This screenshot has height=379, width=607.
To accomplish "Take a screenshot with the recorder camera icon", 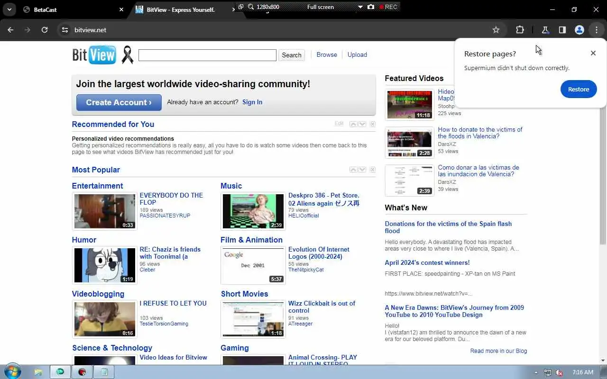I will (x=371, y=7).
